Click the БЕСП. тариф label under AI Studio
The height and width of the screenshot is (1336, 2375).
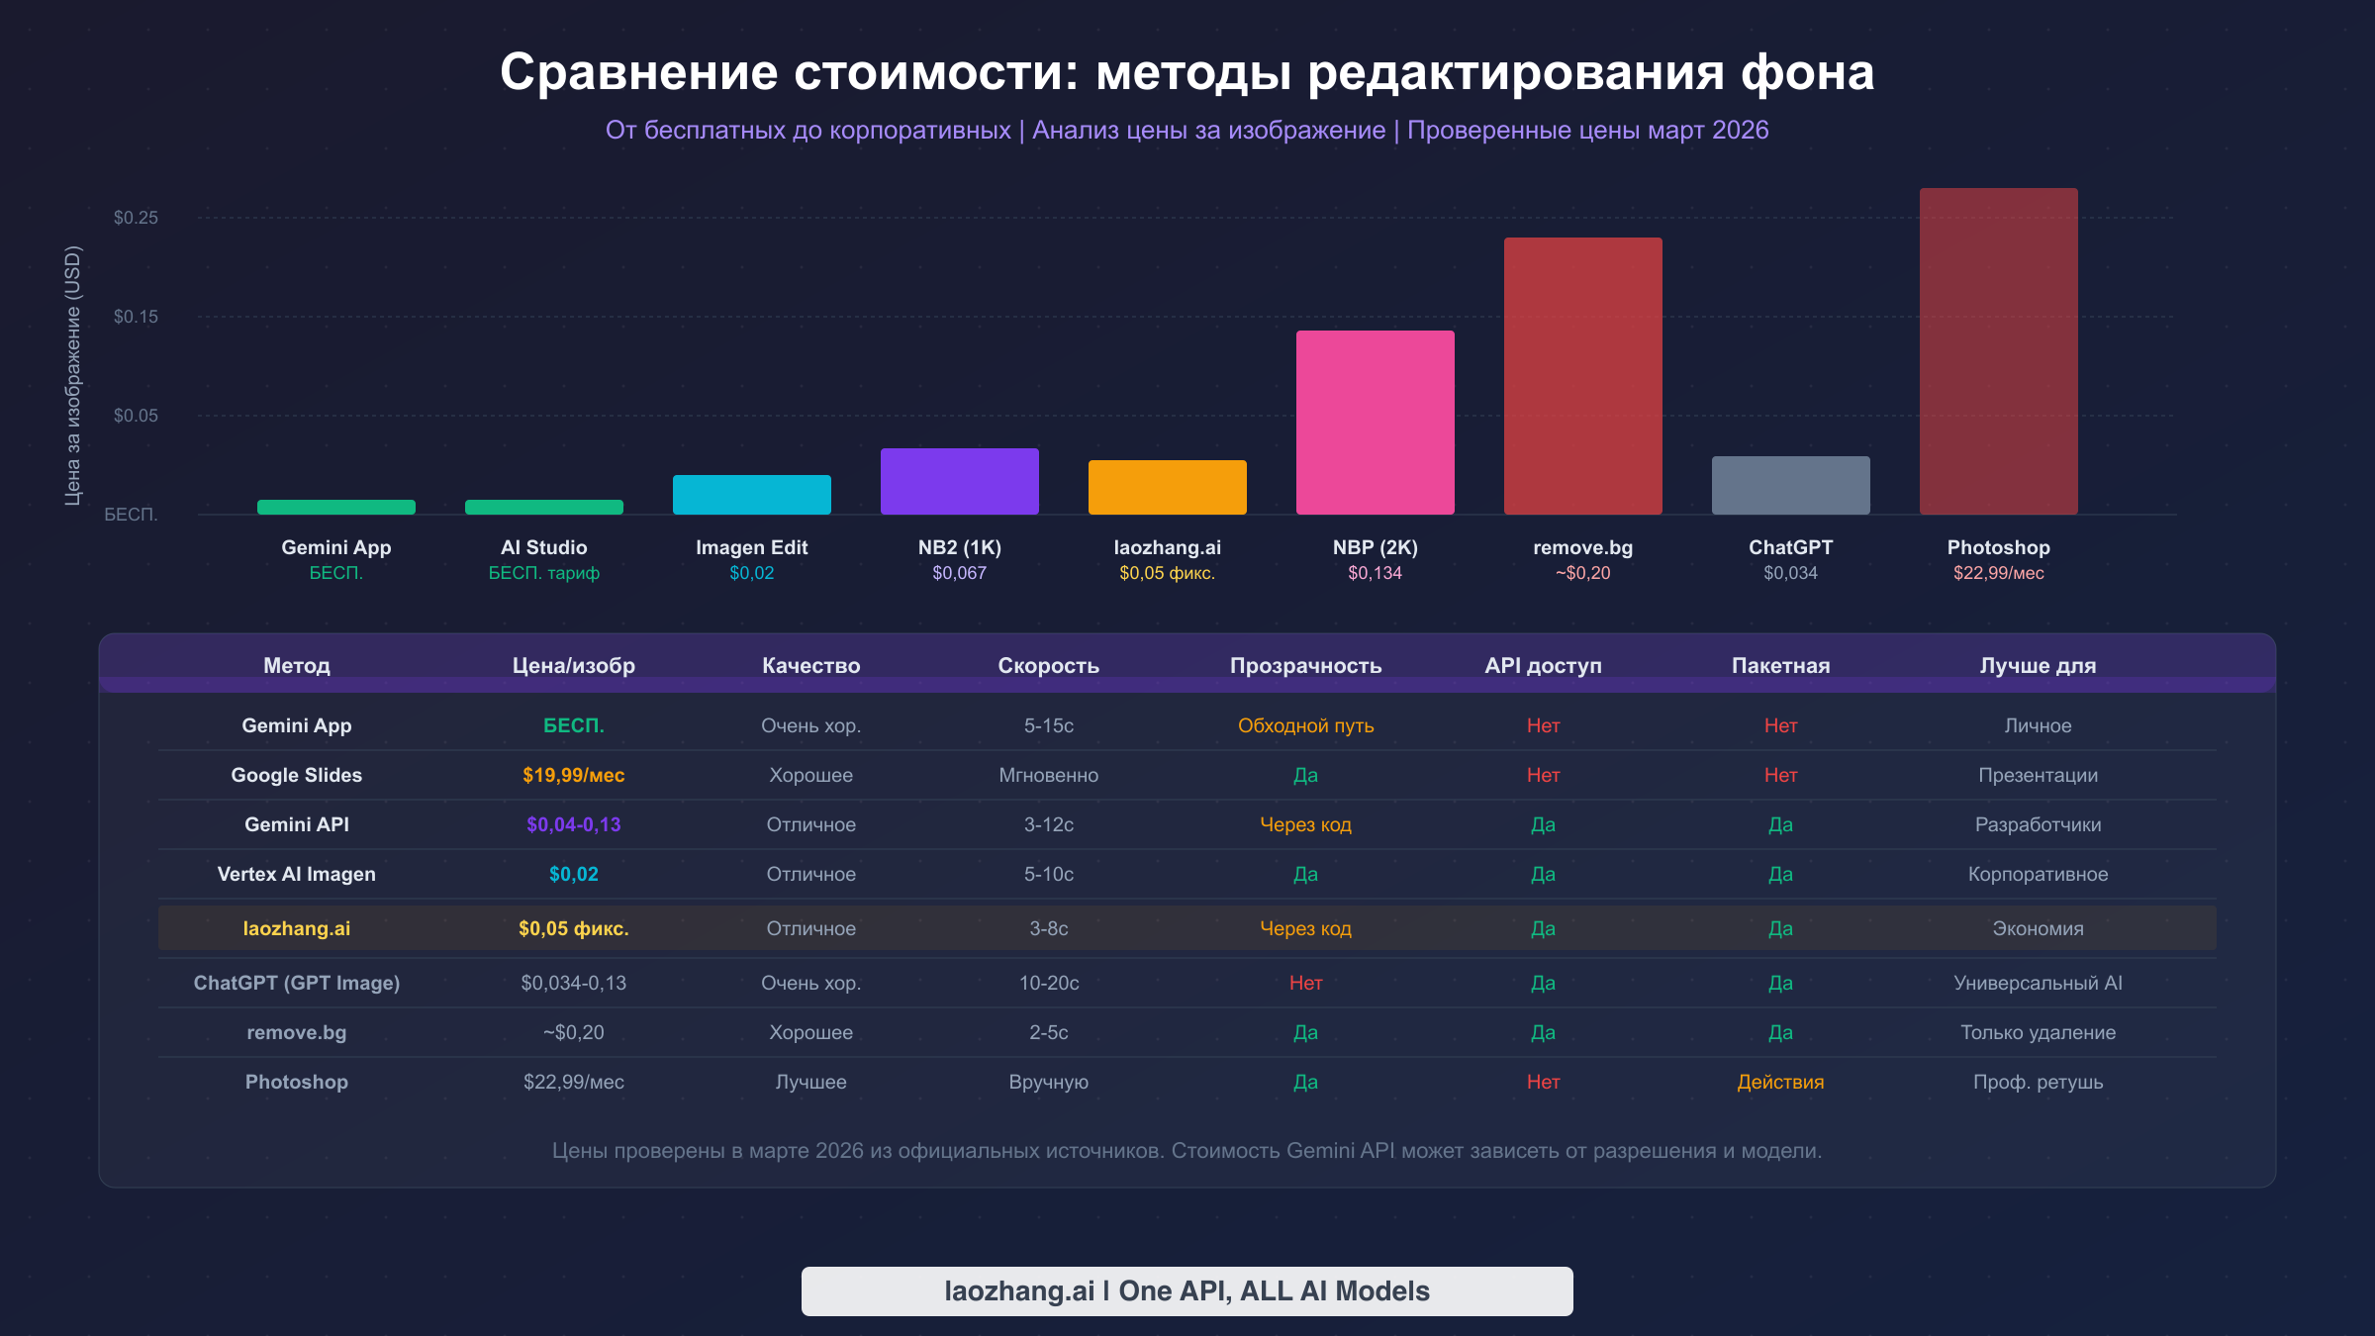tap(542, 572)
